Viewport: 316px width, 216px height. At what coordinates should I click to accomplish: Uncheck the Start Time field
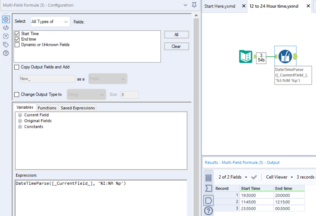pyautogui.click(x=16, y=33)
